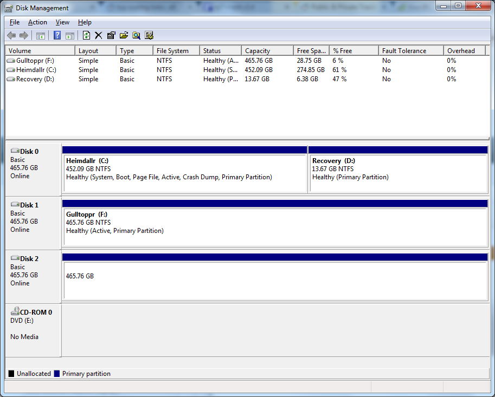The height and width of the screenshot is (397, 495).
Task: Sort by the % Free column header
Action: pos(354,51)
